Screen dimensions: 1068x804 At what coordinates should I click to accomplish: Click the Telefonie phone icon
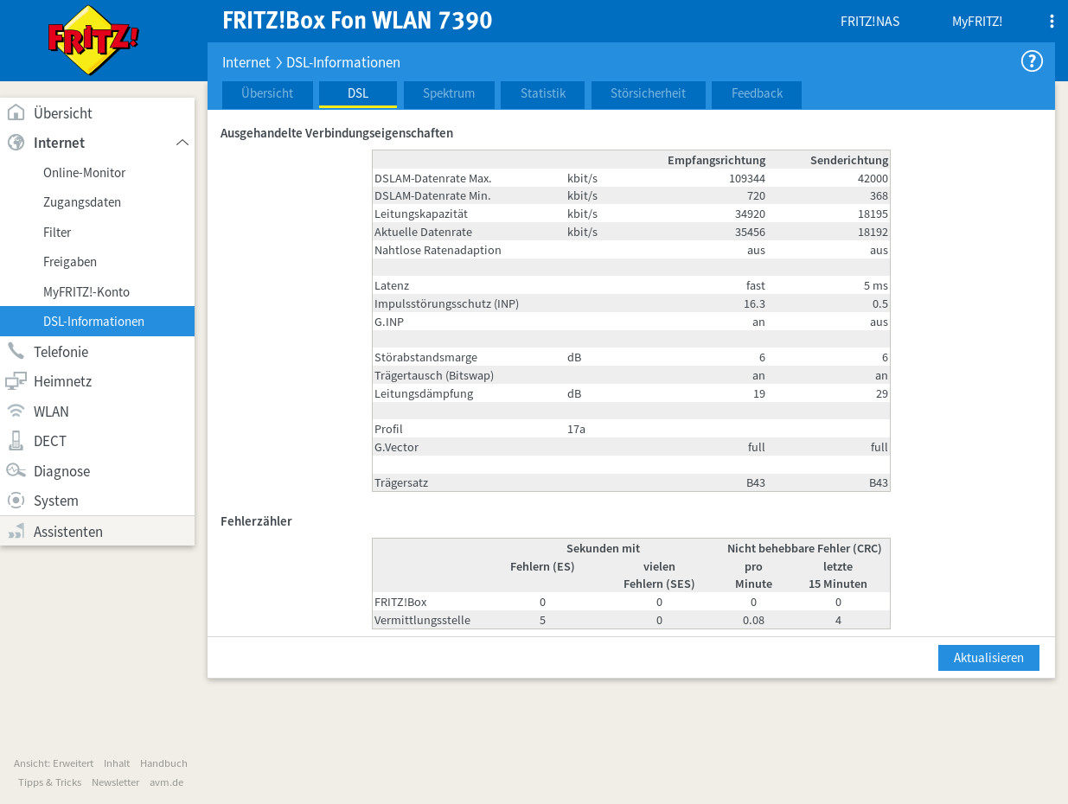coord(16,351)
